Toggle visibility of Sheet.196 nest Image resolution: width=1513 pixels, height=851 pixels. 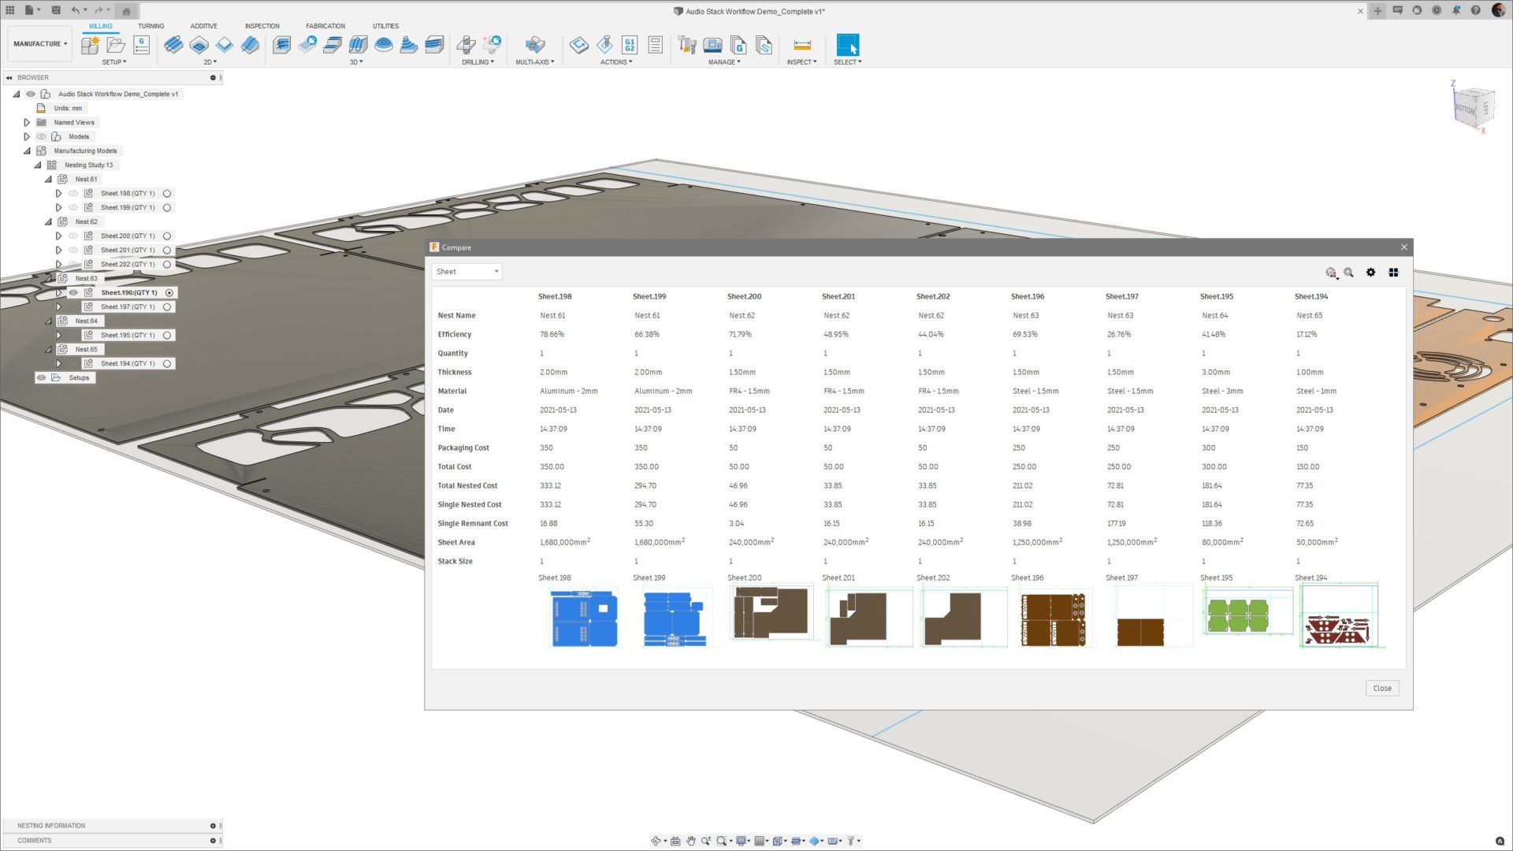point(73,292)
